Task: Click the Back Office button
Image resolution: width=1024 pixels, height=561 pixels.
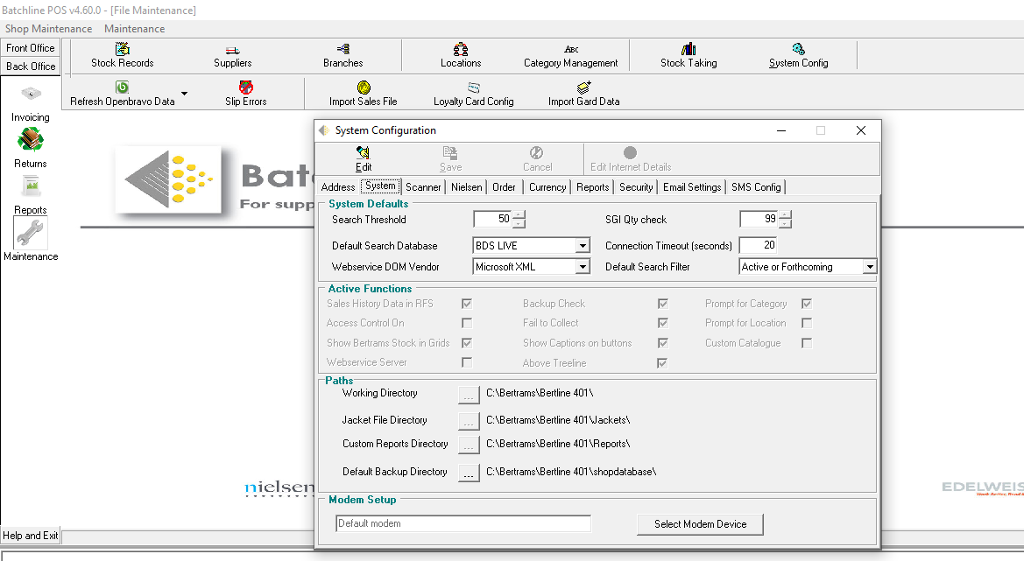Action: tap(31, 66)
